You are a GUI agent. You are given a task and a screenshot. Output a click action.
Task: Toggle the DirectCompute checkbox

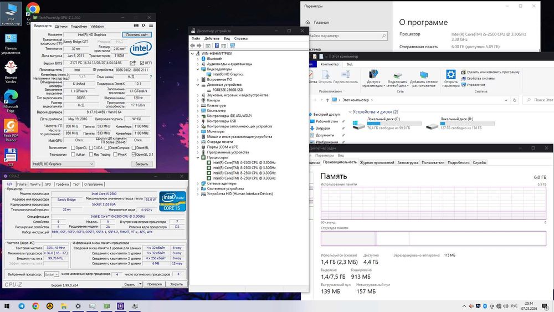(x=107, y=148)
